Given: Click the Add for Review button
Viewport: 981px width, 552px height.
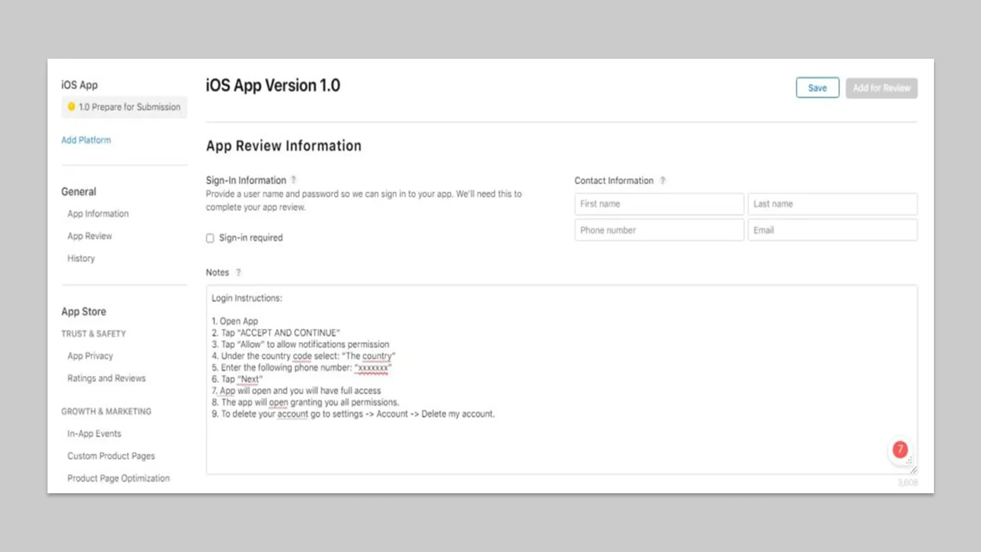Looking at the screenshot, I should pos(881,88).
